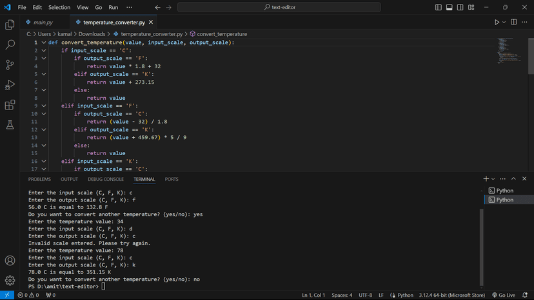
Task: Open terminal launch profile dropdown
Action: coord(493,179)
